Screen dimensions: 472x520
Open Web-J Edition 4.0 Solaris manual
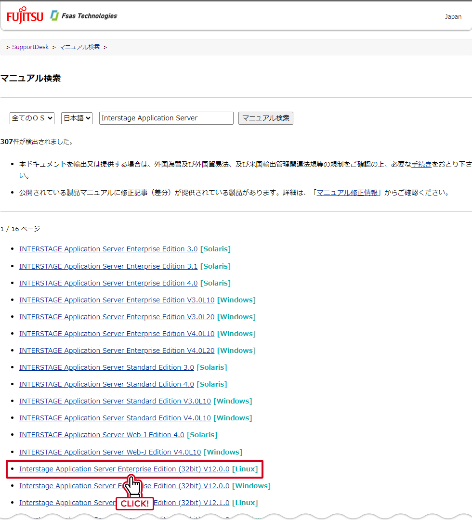[x=102, y=435]
